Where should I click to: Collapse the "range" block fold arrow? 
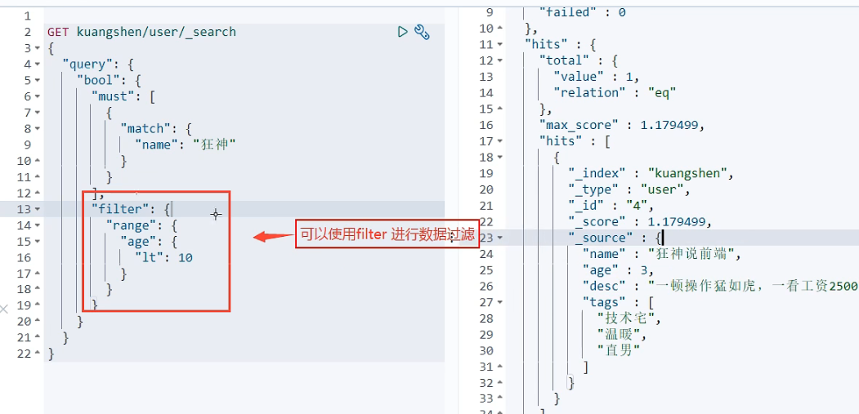click(38, 225)
